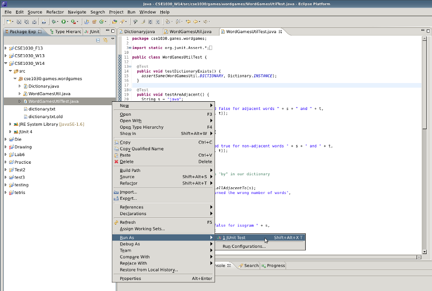This screenshot has height=291, width=432.
Task: Click the New wizard toolbar icon
Action: point(9,22)
